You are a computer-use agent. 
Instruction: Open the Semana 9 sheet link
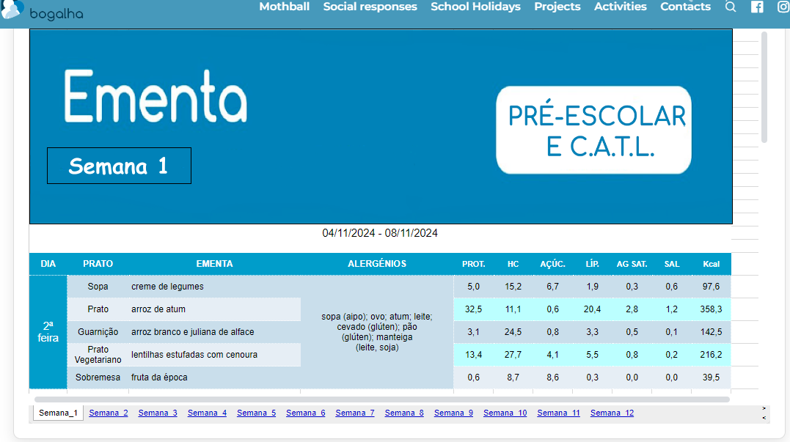(x=453, y=413)
